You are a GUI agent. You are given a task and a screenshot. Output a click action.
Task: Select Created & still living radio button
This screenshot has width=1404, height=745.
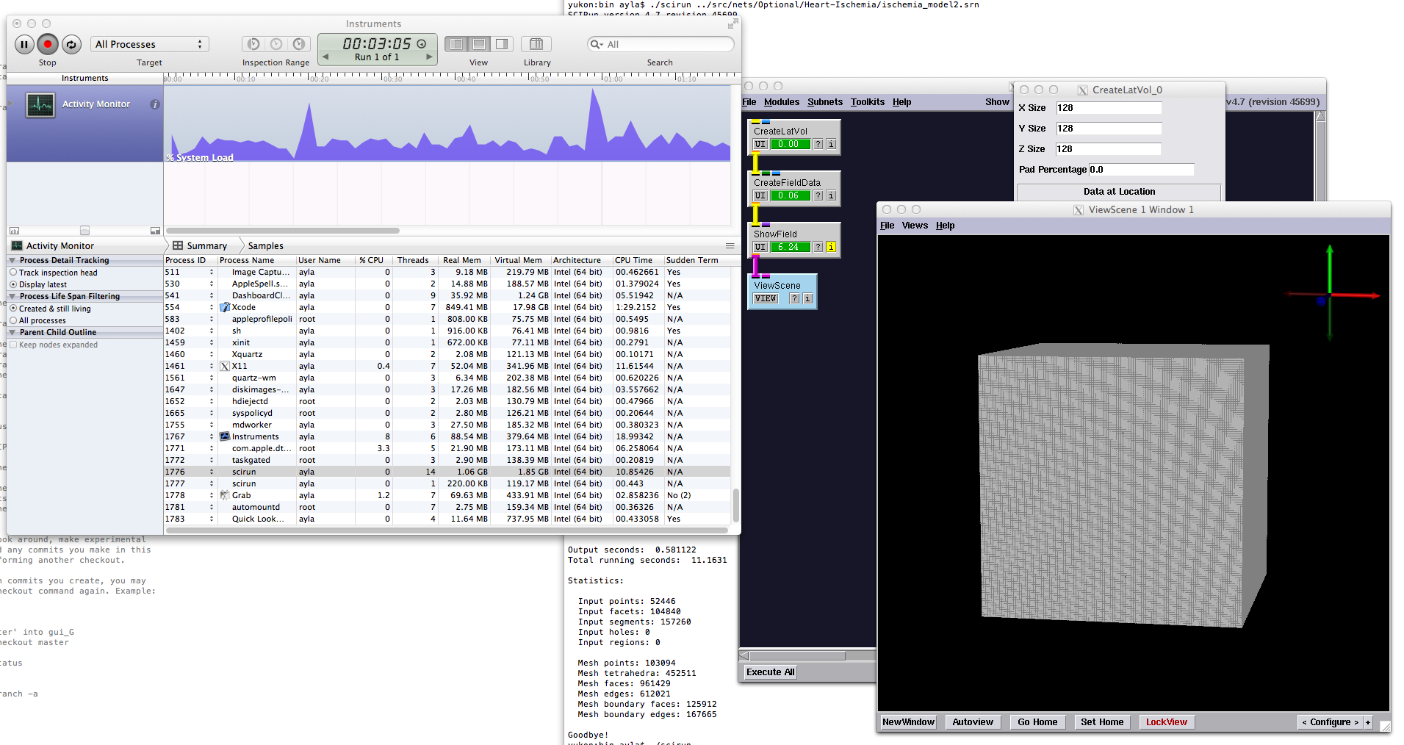coord(13,309)
